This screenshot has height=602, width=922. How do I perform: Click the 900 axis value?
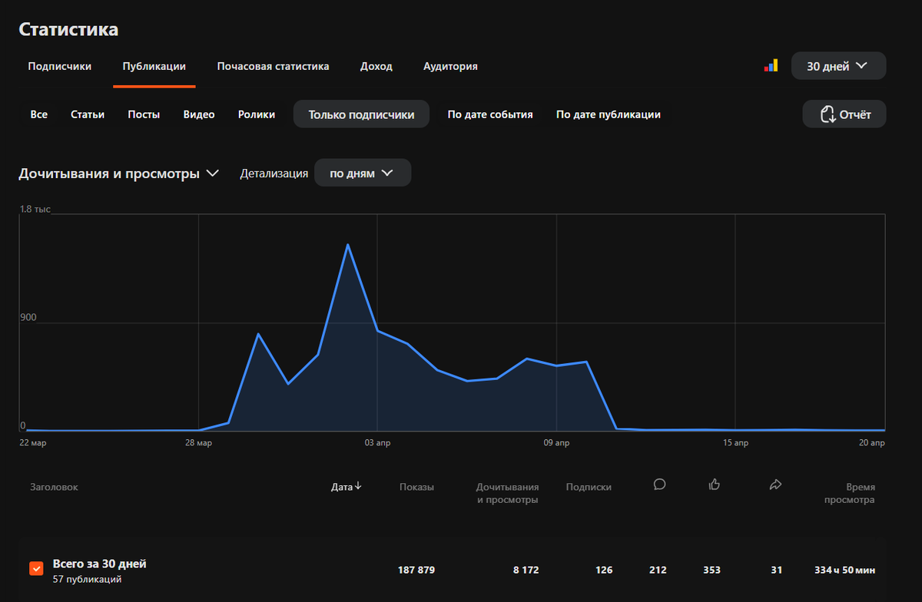pyautogui.click(x=28, y=318)
